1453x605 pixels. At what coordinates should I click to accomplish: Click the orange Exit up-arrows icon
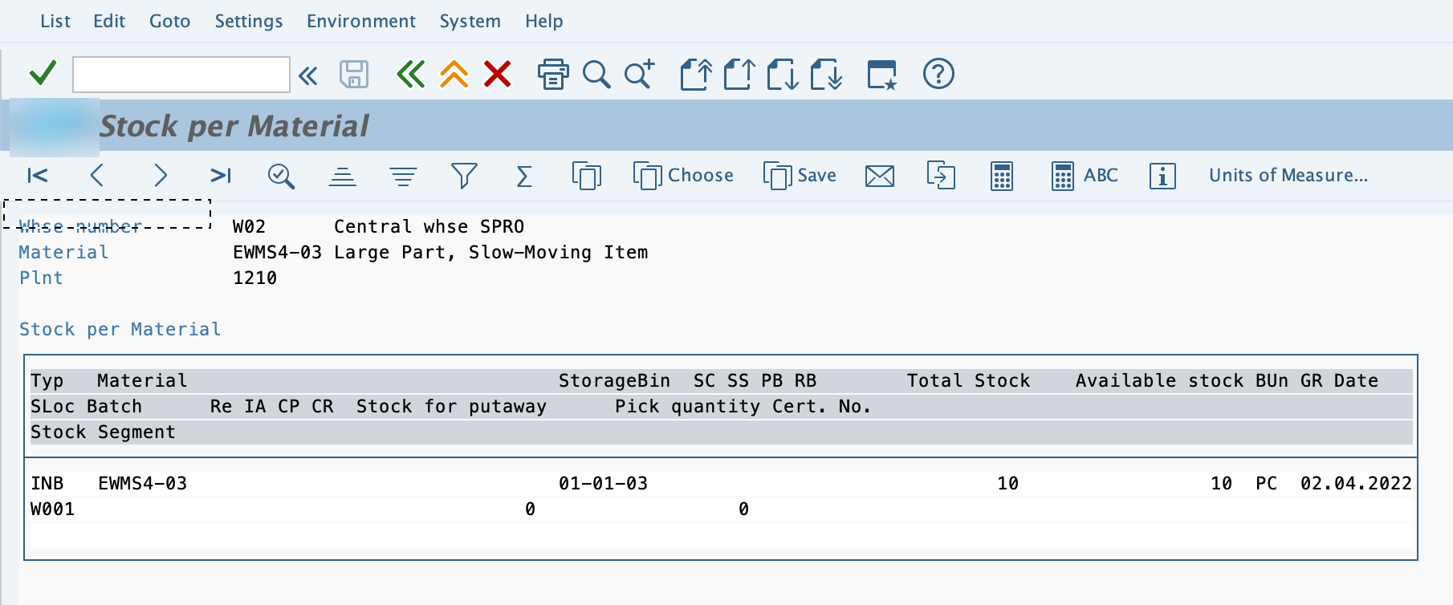click(454, 75)
